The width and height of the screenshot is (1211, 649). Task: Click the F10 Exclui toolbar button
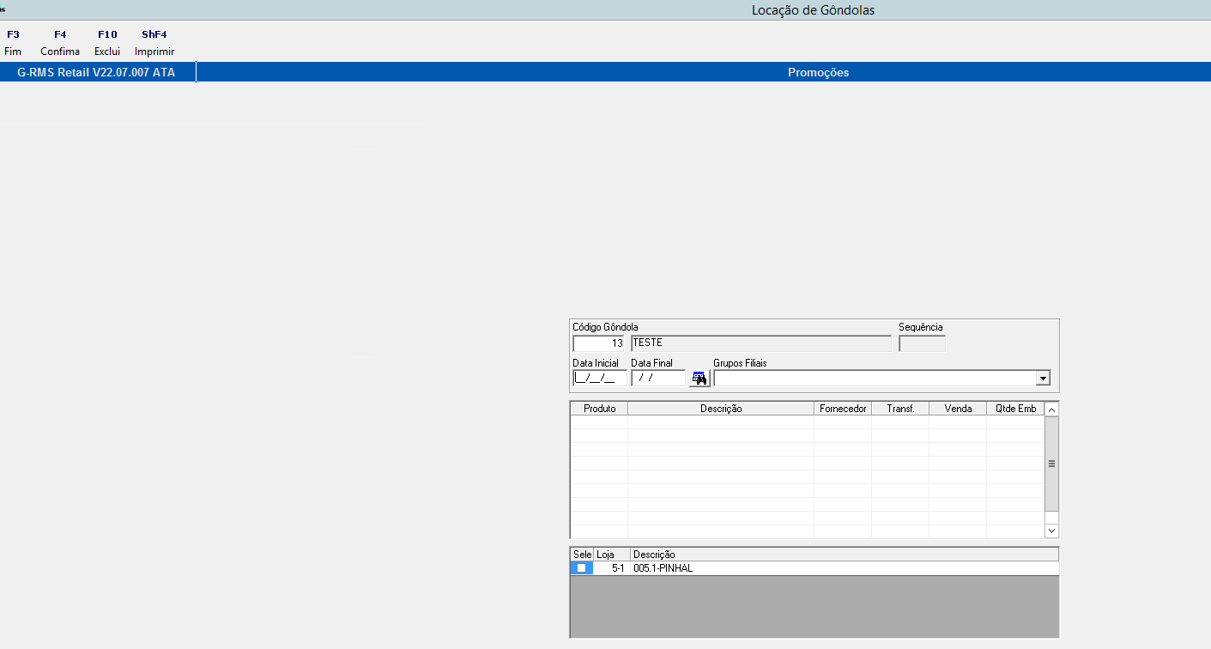point(107,43)
